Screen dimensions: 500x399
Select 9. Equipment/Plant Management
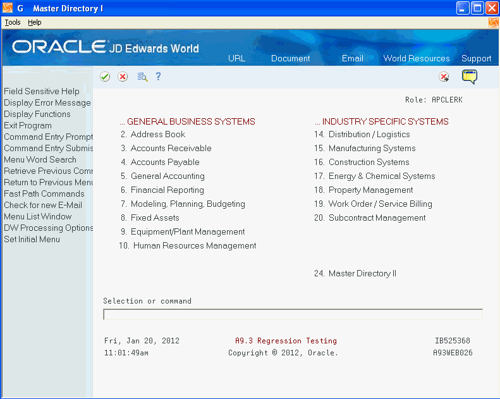[183, 232]
